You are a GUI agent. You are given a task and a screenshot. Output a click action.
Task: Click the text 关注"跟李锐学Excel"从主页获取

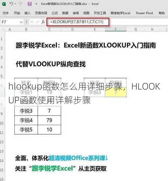[x=61, y=168]
